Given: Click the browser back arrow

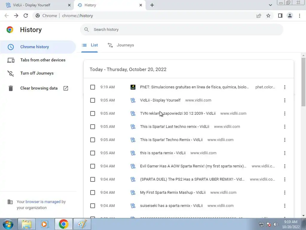Looking at the screenshot, I should point(7,16).
